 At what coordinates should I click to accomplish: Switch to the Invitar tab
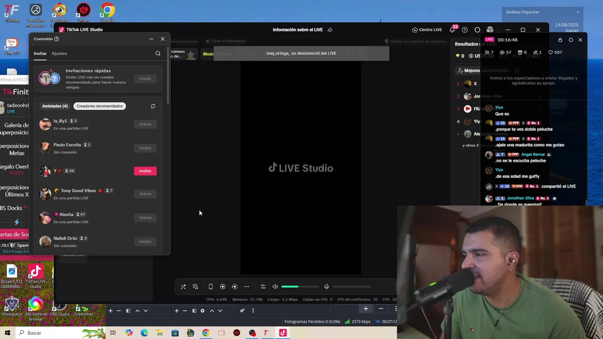[x=40, y=54]
